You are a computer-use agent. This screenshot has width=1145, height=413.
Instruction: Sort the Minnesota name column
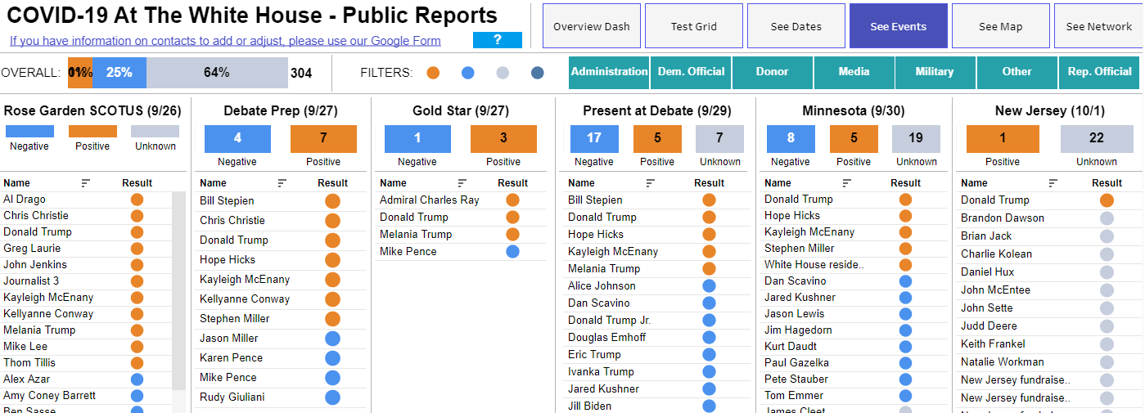pyautogui.click(x=847, y=183)
